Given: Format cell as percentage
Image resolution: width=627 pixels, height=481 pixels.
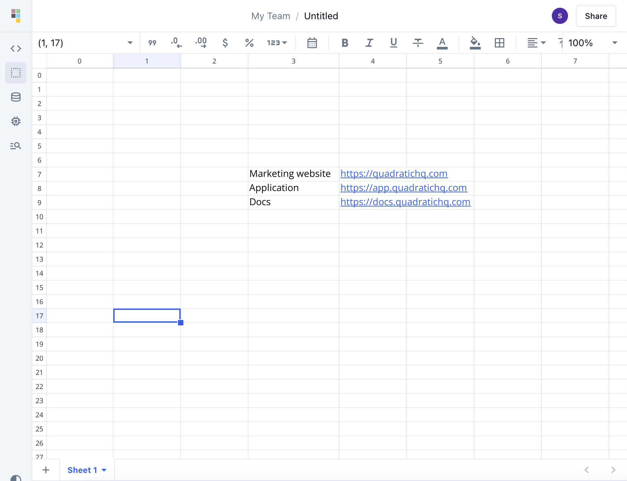Looking at the screenshot, I should (249, 43).
